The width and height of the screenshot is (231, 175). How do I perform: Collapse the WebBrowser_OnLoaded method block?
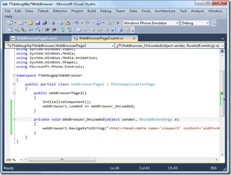[x=14, y=119]
